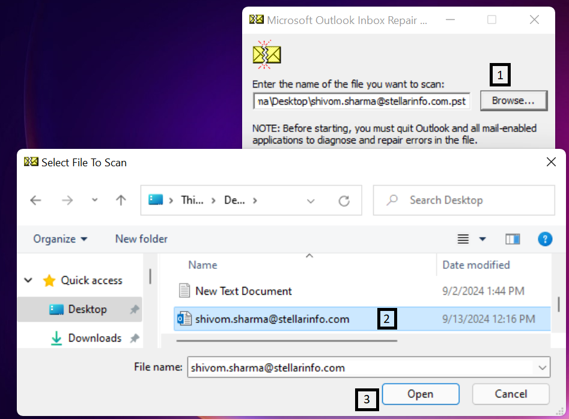This screenshot has width=569, height=419.
Task: Select the 'Thi...' breadcrumb segment
Action: pyautogui.click(x=192, y=200)
